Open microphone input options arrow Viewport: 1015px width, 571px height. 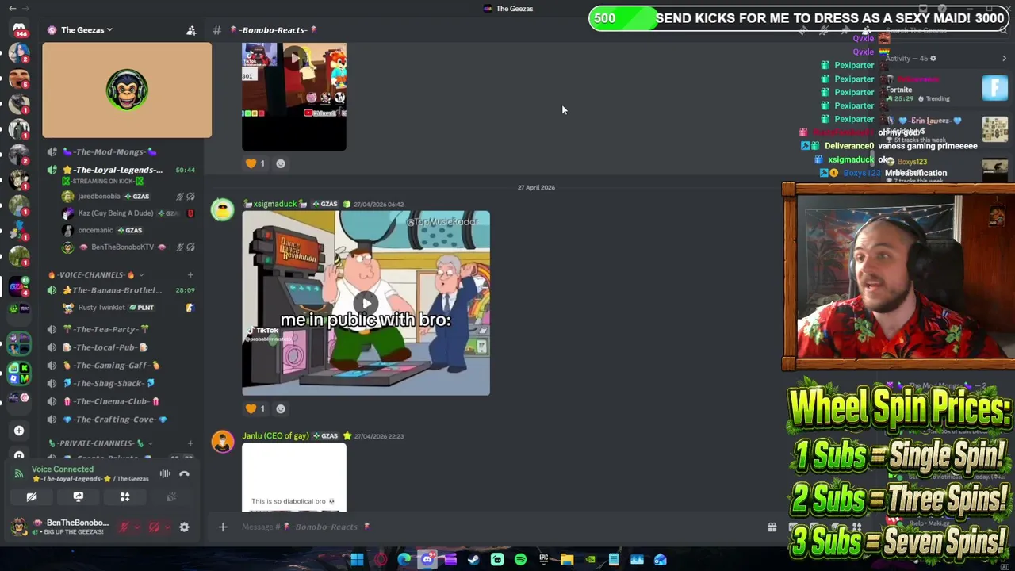click(x=136, y=527)
